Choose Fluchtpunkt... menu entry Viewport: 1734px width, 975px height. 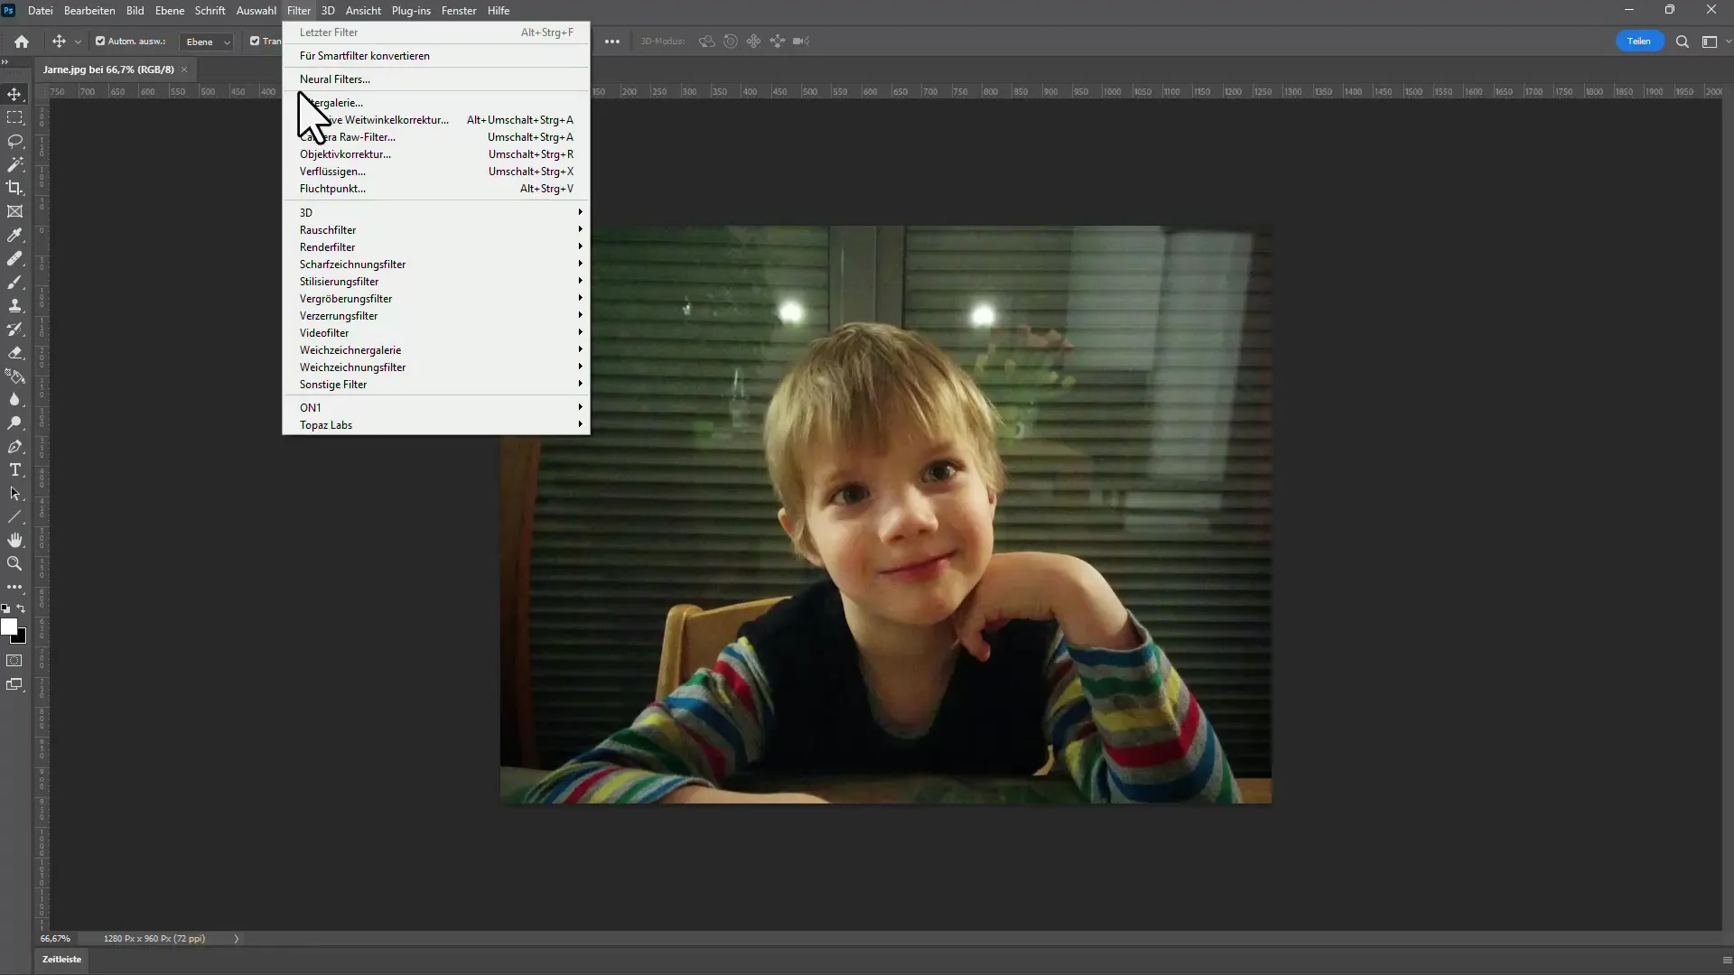436,188
